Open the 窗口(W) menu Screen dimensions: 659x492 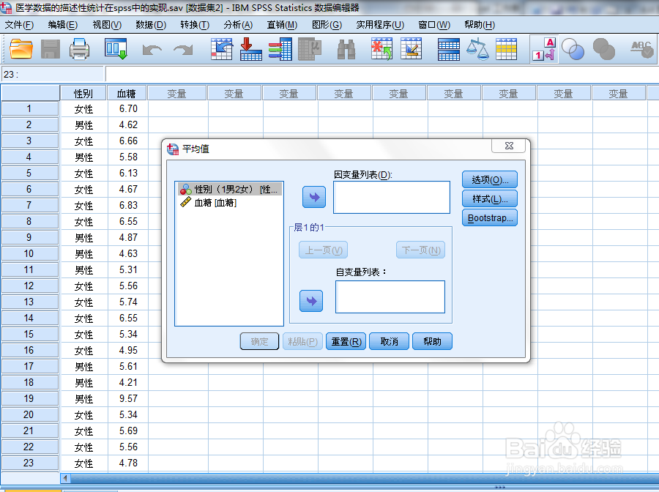(x=434, y=25)
